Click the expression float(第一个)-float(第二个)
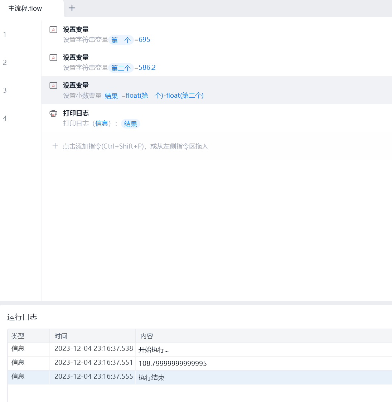This screenshot has width=392, height=402. pos(165,96)
